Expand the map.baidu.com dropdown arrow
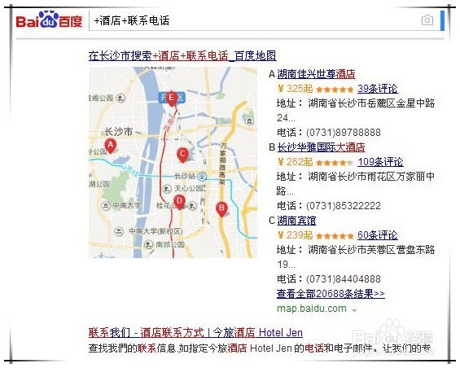The width and height of the screenshot is (460, 368). point(354,310)
